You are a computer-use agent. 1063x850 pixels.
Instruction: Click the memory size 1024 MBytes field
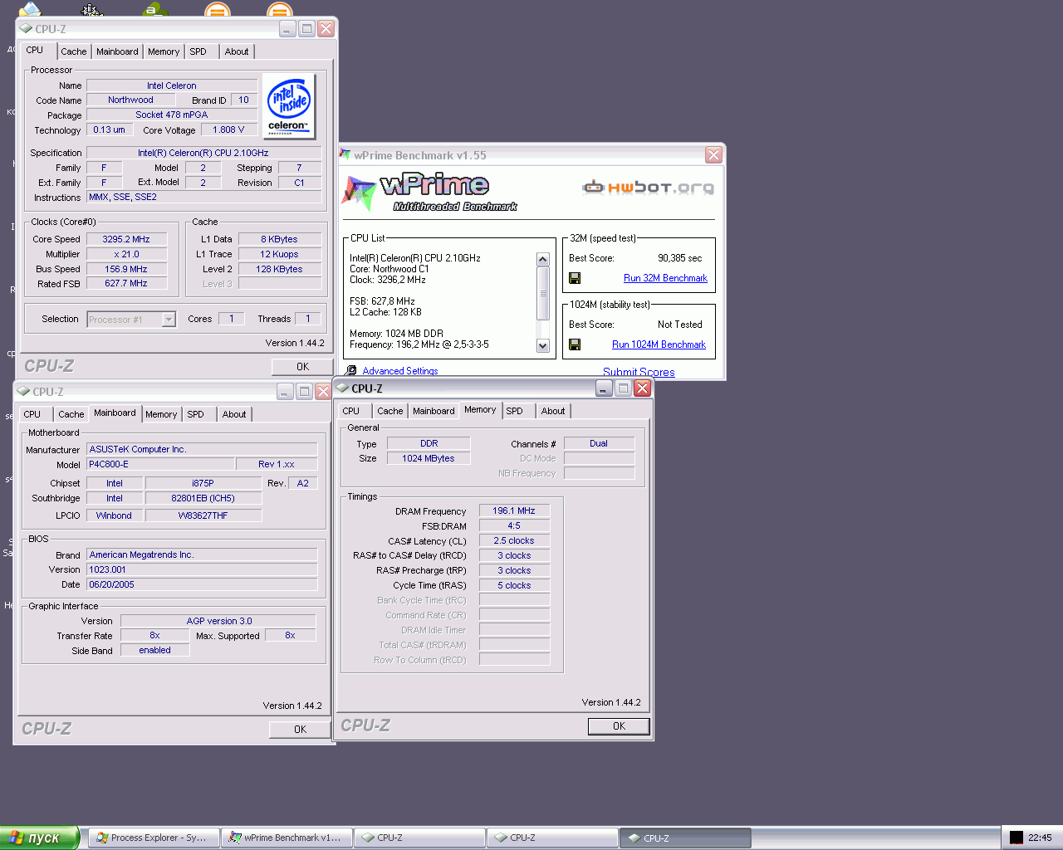click(429, 458)
